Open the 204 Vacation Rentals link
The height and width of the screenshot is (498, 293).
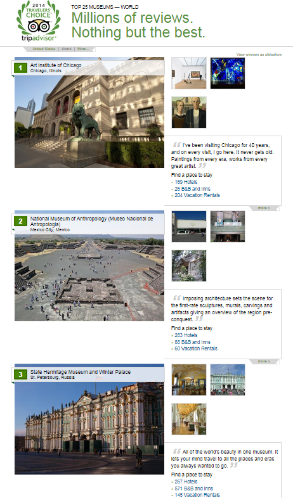click(197, 195)
